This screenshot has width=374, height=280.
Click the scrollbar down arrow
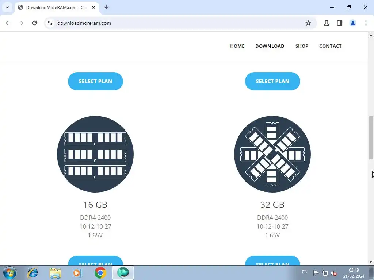pos(371,262)
